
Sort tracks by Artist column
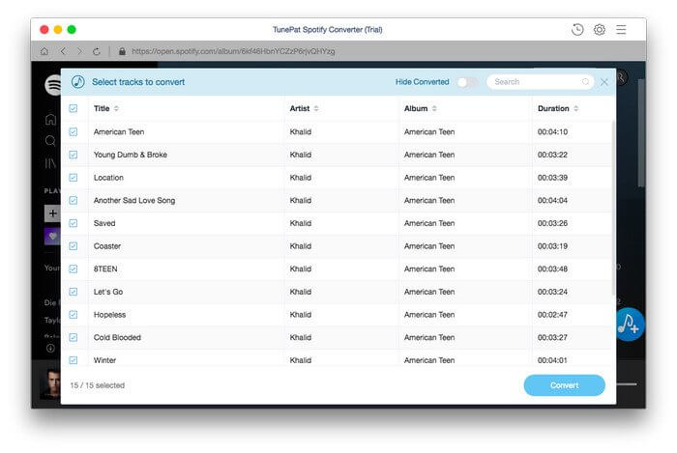click(x=304, y=108)
